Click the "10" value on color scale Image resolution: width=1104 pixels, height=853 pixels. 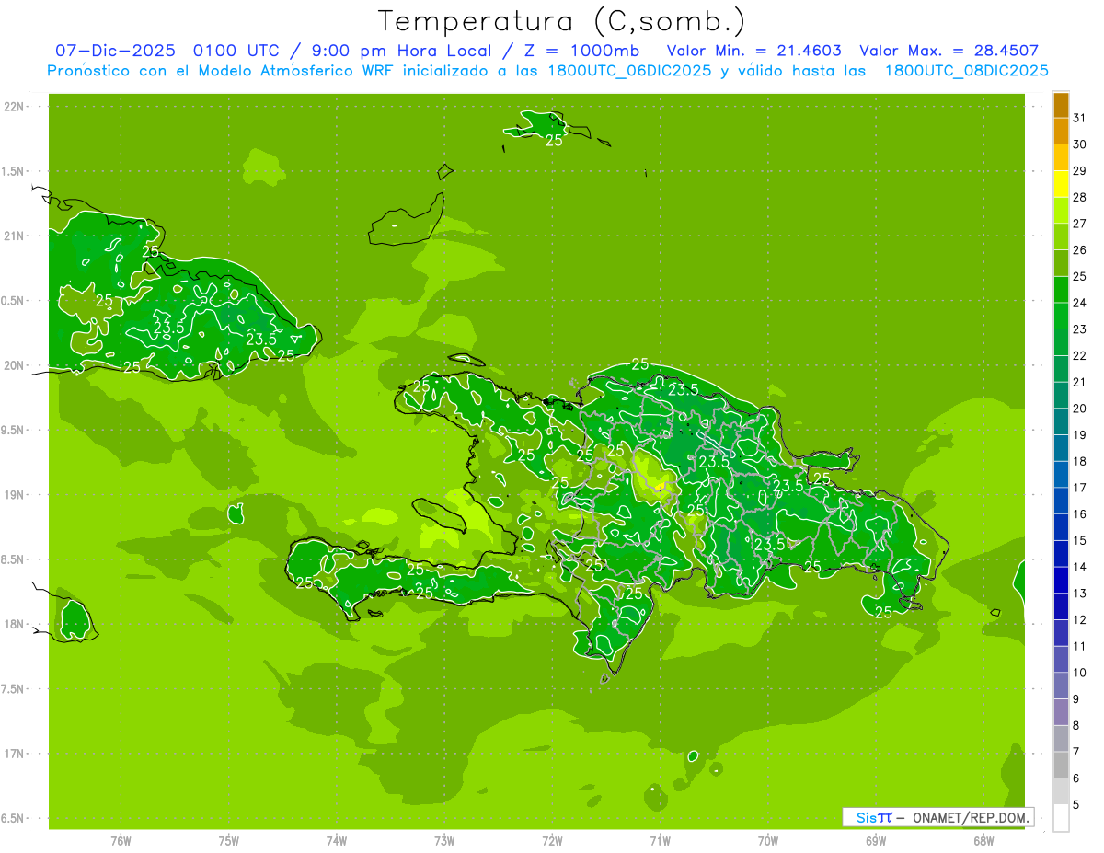point(1080,673)
